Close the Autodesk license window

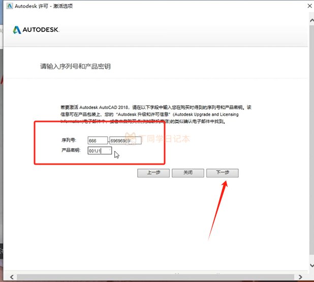click(x=309, y=6)
